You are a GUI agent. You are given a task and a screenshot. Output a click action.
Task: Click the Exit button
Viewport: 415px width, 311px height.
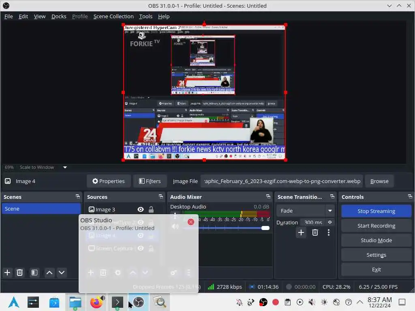376,269
